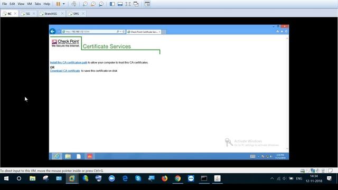
Task: Close the BranchSG VM tab
Action: tap(62, 13)
